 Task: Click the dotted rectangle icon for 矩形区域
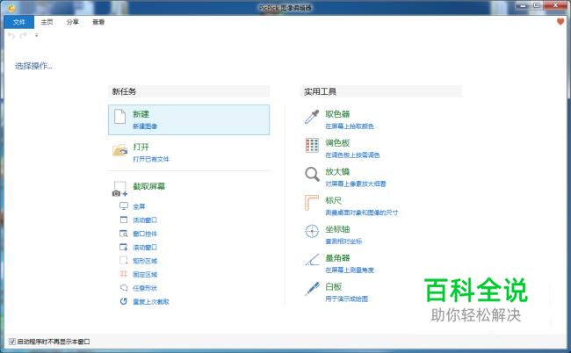click(124, 261)
